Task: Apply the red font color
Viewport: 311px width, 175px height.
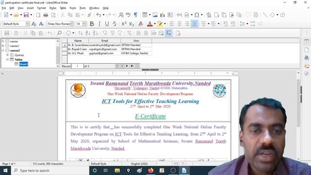Action: (x=150, y=24)
